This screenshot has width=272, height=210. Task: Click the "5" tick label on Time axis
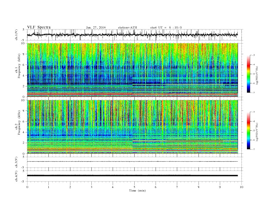[134, 187]
